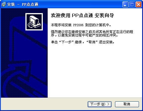Click the line 本程序将安装 PP2006 到您的计算机中
The image size is (143, 111).
point(81,25)
